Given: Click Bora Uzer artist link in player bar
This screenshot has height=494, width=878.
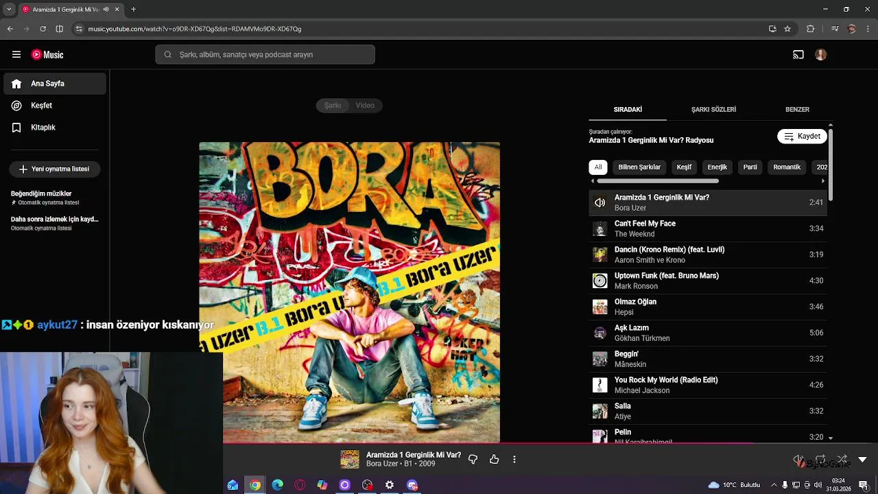Looking at the screenshot, I should 381,464.
